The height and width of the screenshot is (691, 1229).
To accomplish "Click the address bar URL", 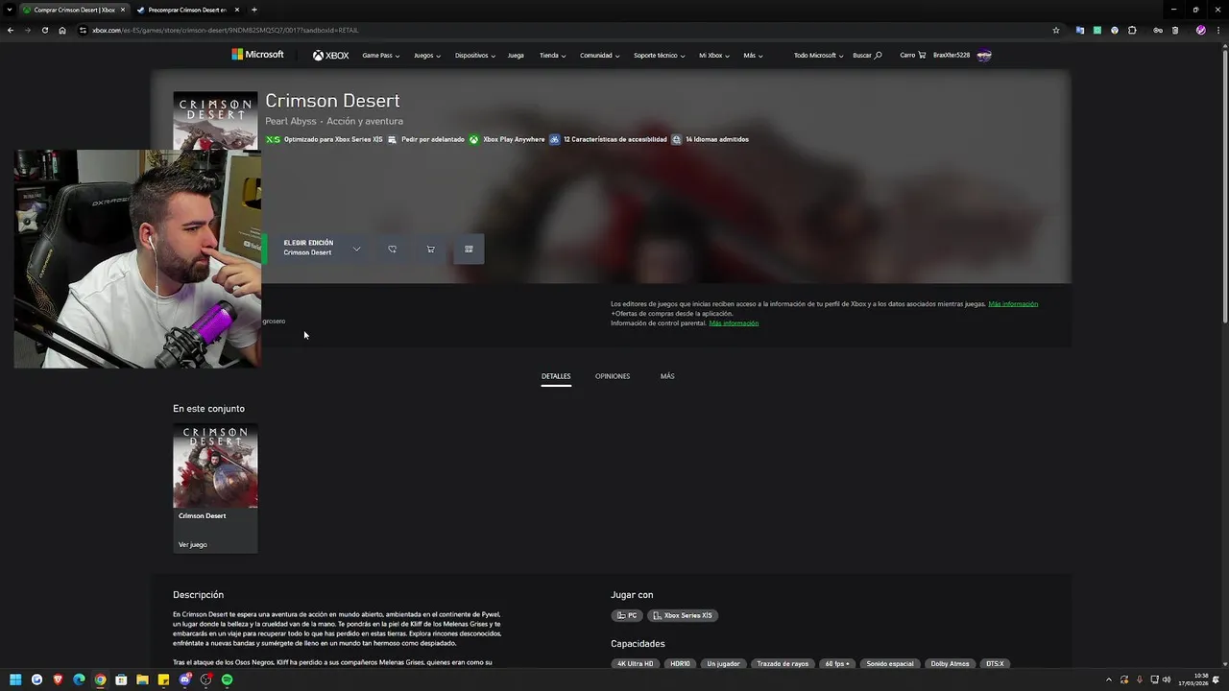I will pos(225,30).
